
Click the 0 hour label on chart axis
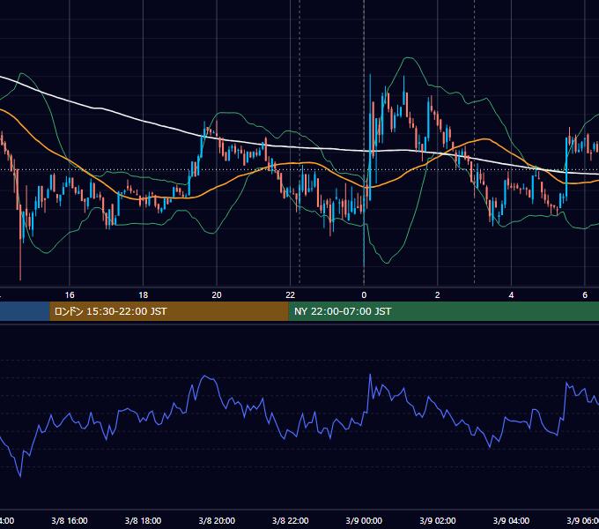coord(364,295)
